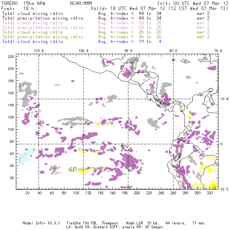Click the "320" horizontal axis label
Viewport: 230px width, 230px height.
[209, 193]
